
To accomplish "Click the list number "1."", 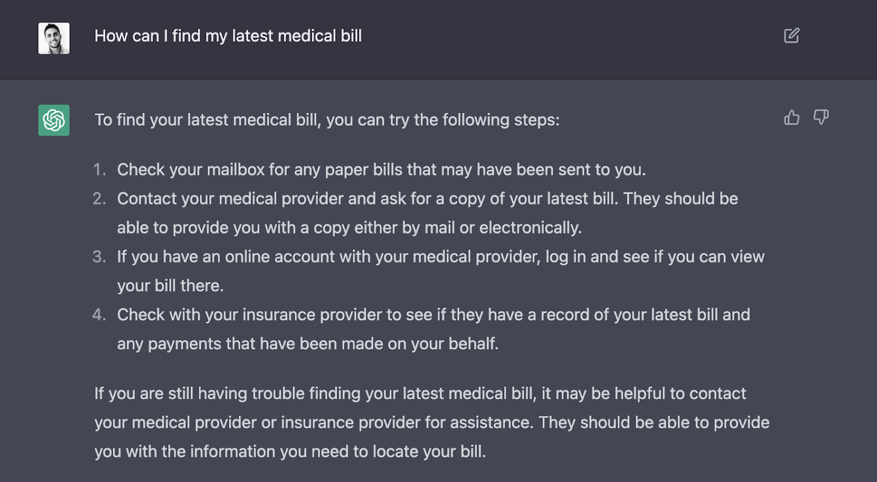I will point(99,169).
